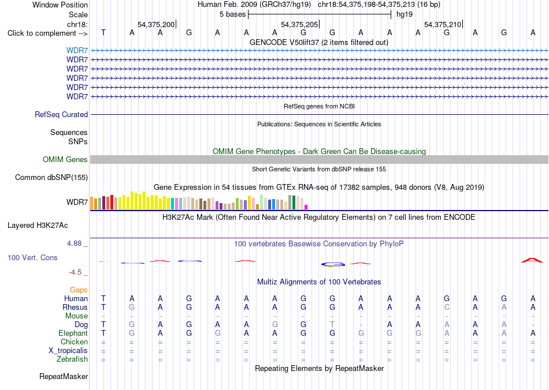Screen dimensions: 549x390
Task: Click the '-4.5' lower PhyloP axis value
Action: [75, 272]
